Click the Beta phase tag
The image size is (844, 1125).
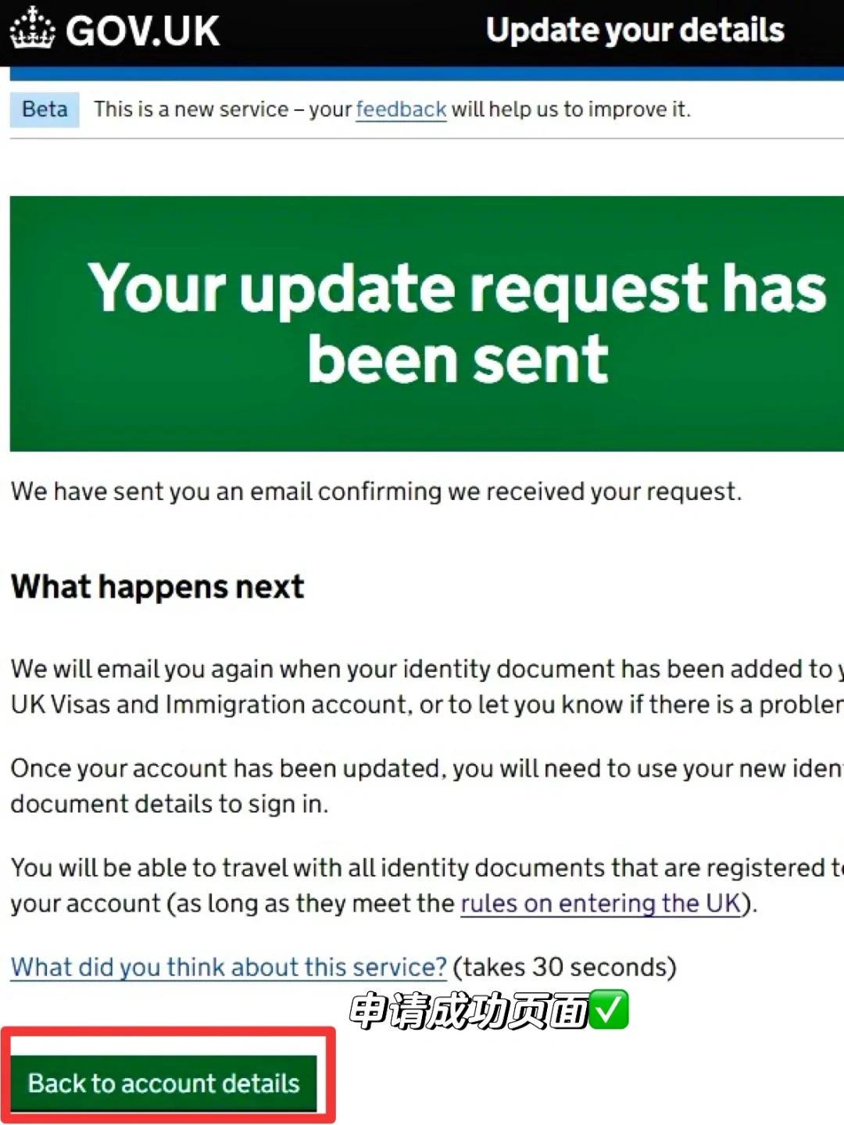[45, 109]
